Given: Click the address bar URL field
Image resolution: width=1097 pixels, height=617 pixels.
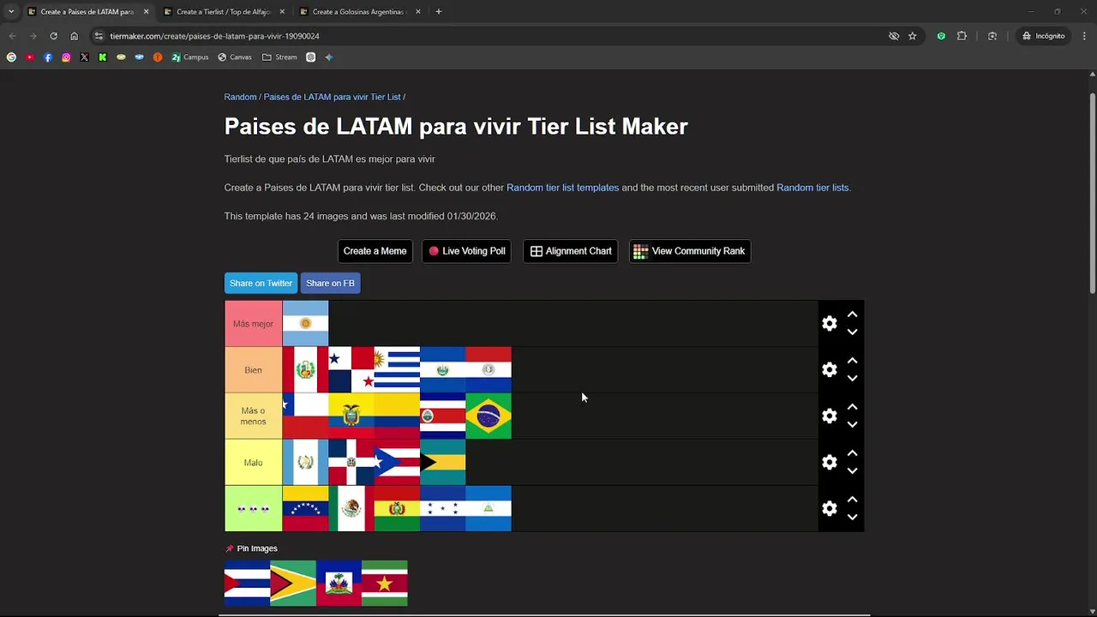Looking at the screenshot, I should (489, 36).
